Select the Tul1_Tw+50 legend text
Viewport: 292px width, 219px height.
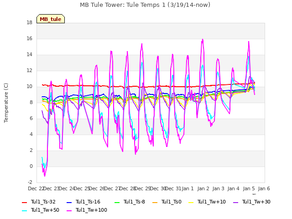click(x=45, y=210)
